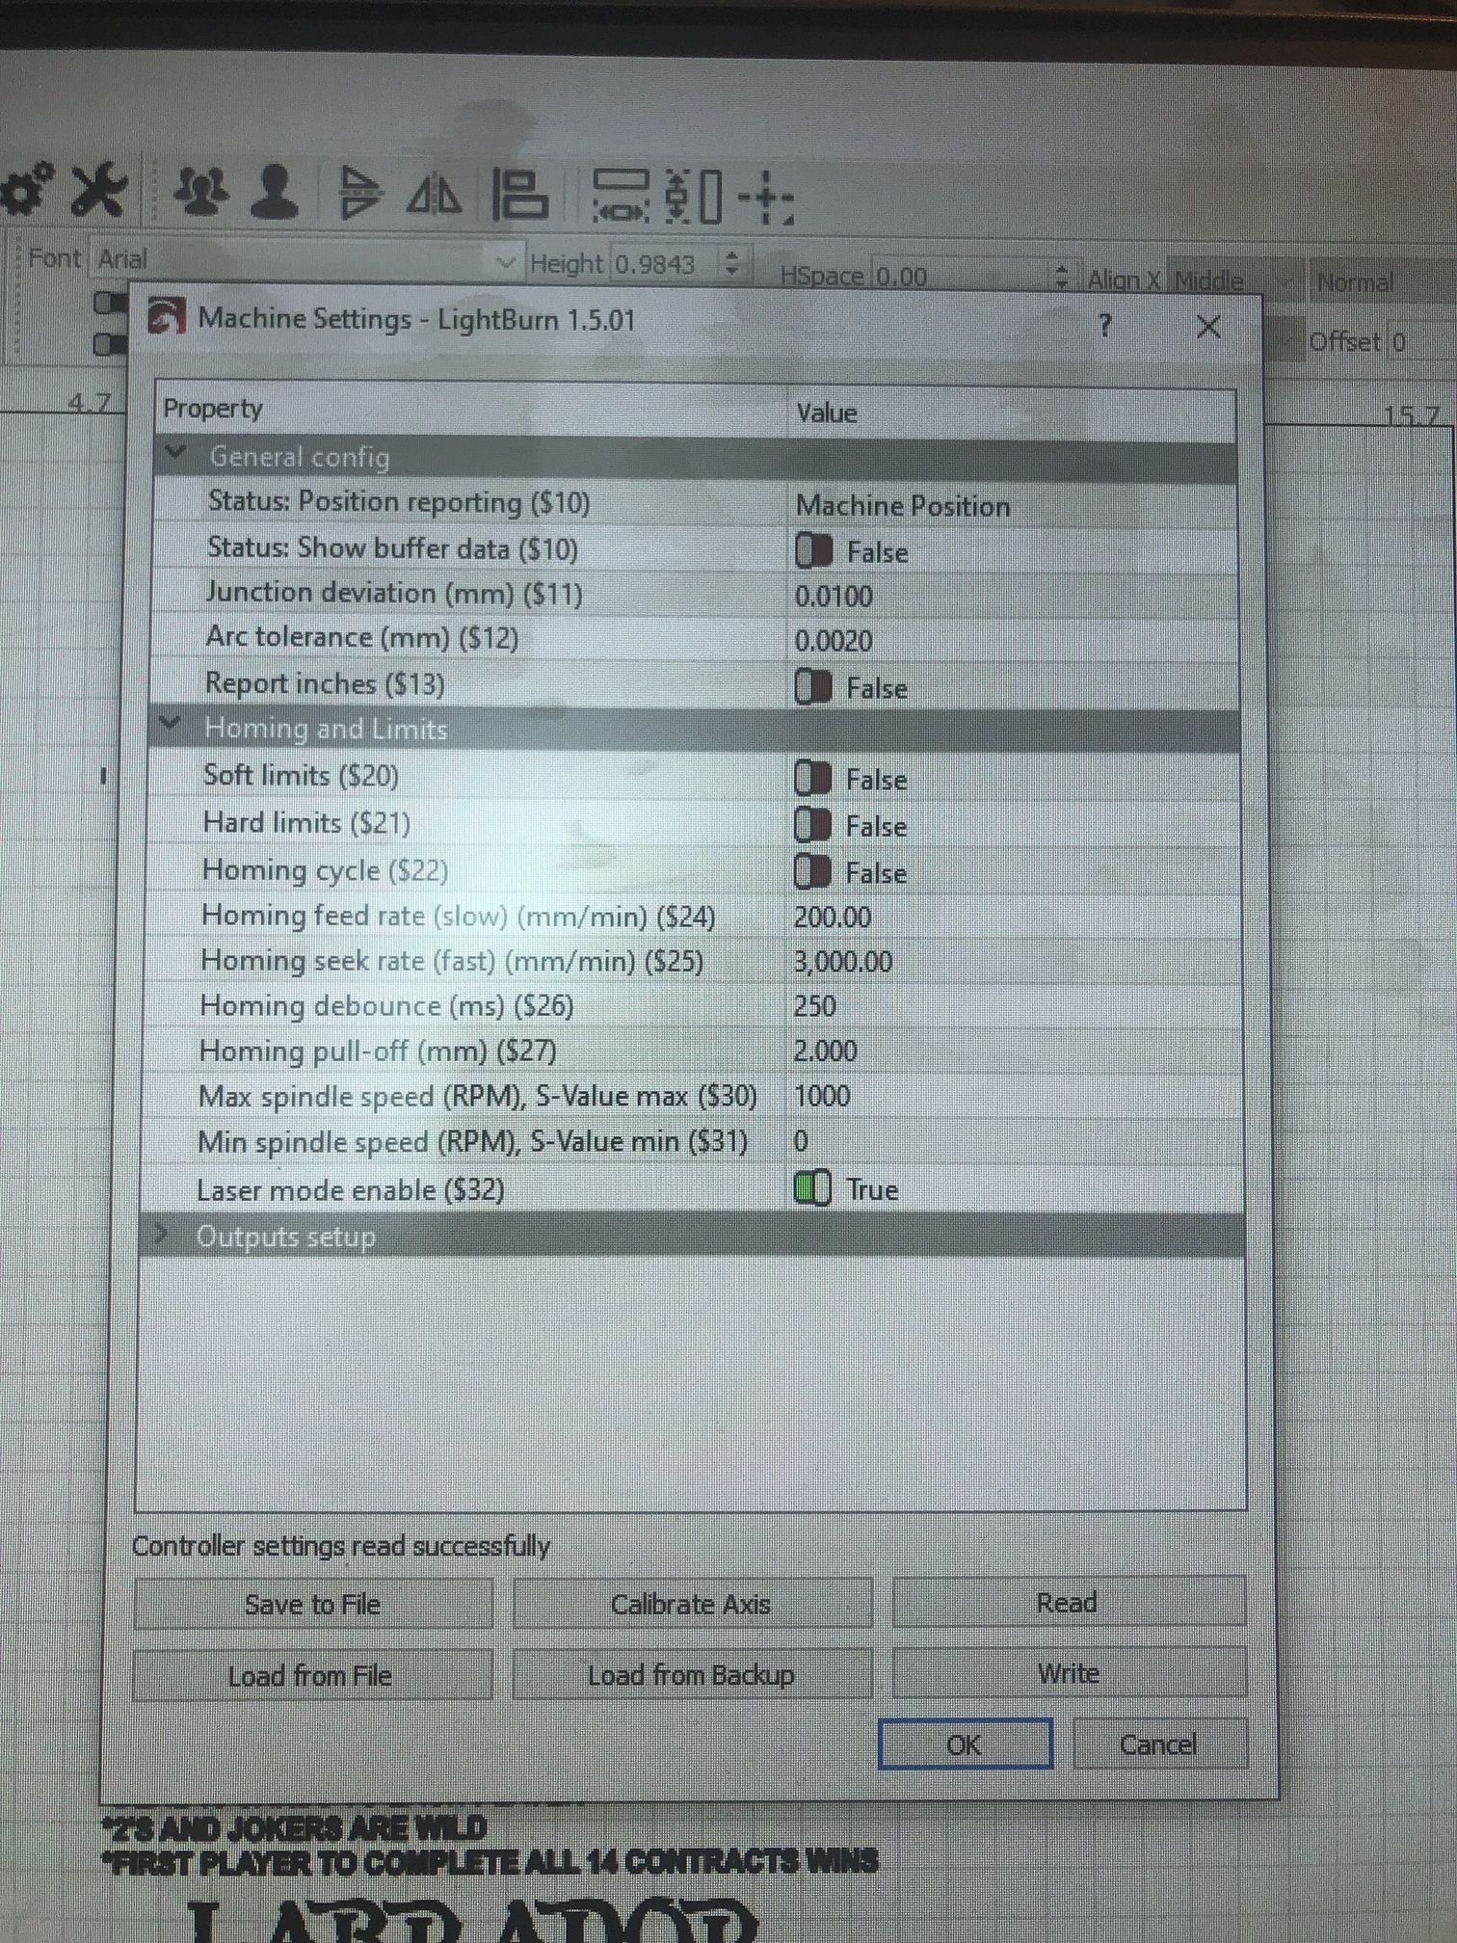This screenshot has height=1943, width=1457.
Task: Expand the Outputs setup section
Action: click(x=161, y=1234)
